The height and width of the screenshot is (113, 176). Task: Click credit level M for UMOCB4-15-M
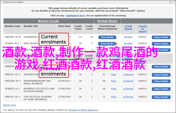(x=92, y=37)
